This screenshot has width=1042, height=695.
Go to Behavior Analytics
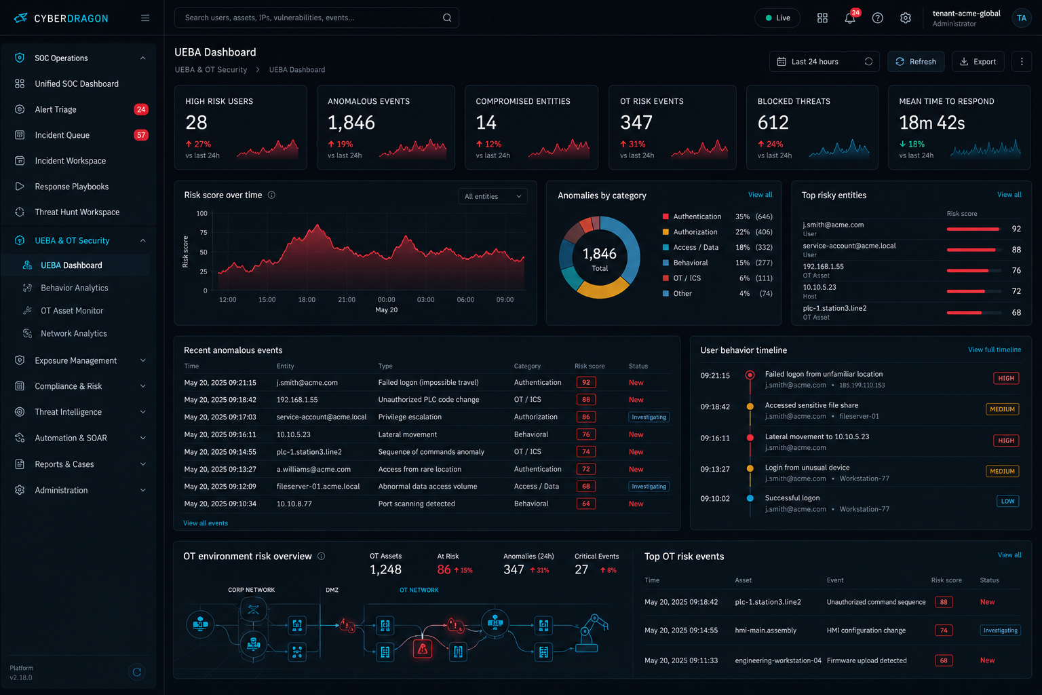pyautogui.click(x=76, y=288)
